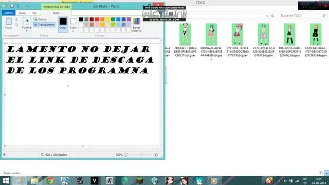Viewport: 329px width, 185px height.
Task: Show hidden tray icons arrow
Action: [x=279, y=181]
